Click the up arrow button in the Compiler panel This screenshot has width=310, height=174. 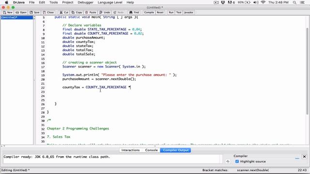[x=228, y=161]
